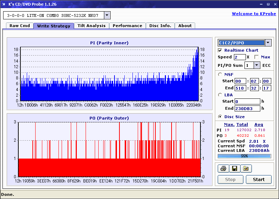
Task: Switch to the Raw Cmd tab
Action: pyautogui.click(x=20, y=26)
